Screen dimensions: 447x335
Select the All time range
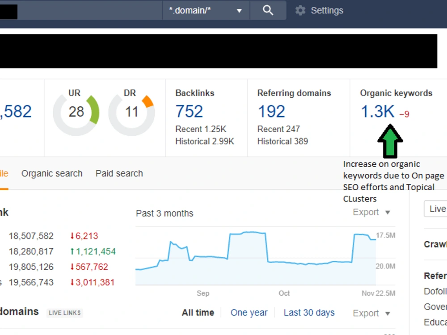click(x=198, y=313)
